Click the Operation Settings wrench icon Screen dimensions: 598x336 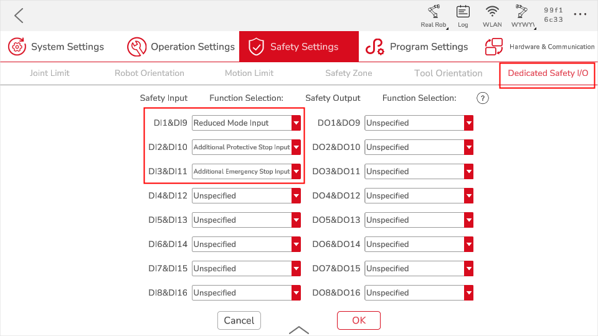point(136,47)
